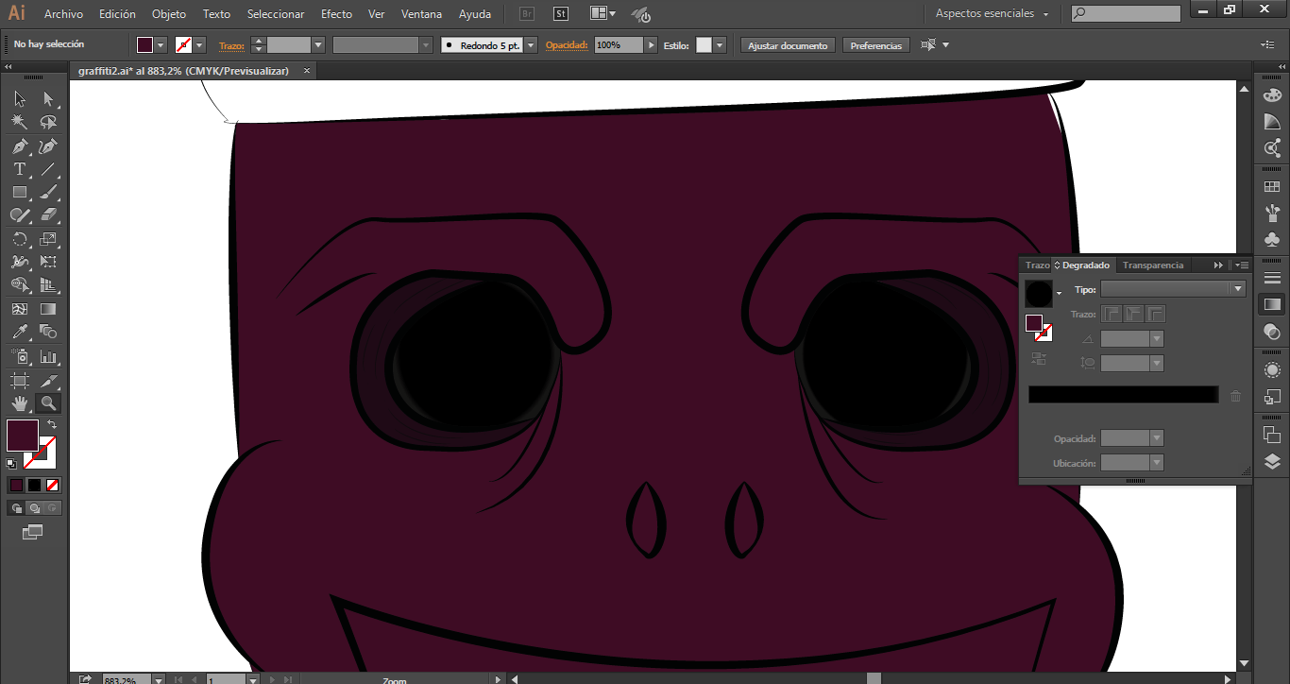Open the Color panel palette icon
The width and height of the screenshot is (1290, 684).
coord(1272,94)
